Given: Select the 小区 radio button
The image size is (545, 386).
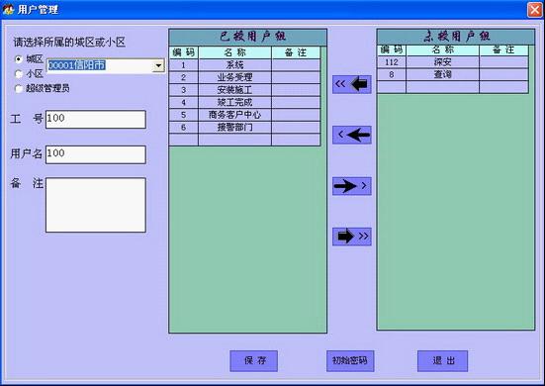Looking at the screenshot, I should click(19, 74).
